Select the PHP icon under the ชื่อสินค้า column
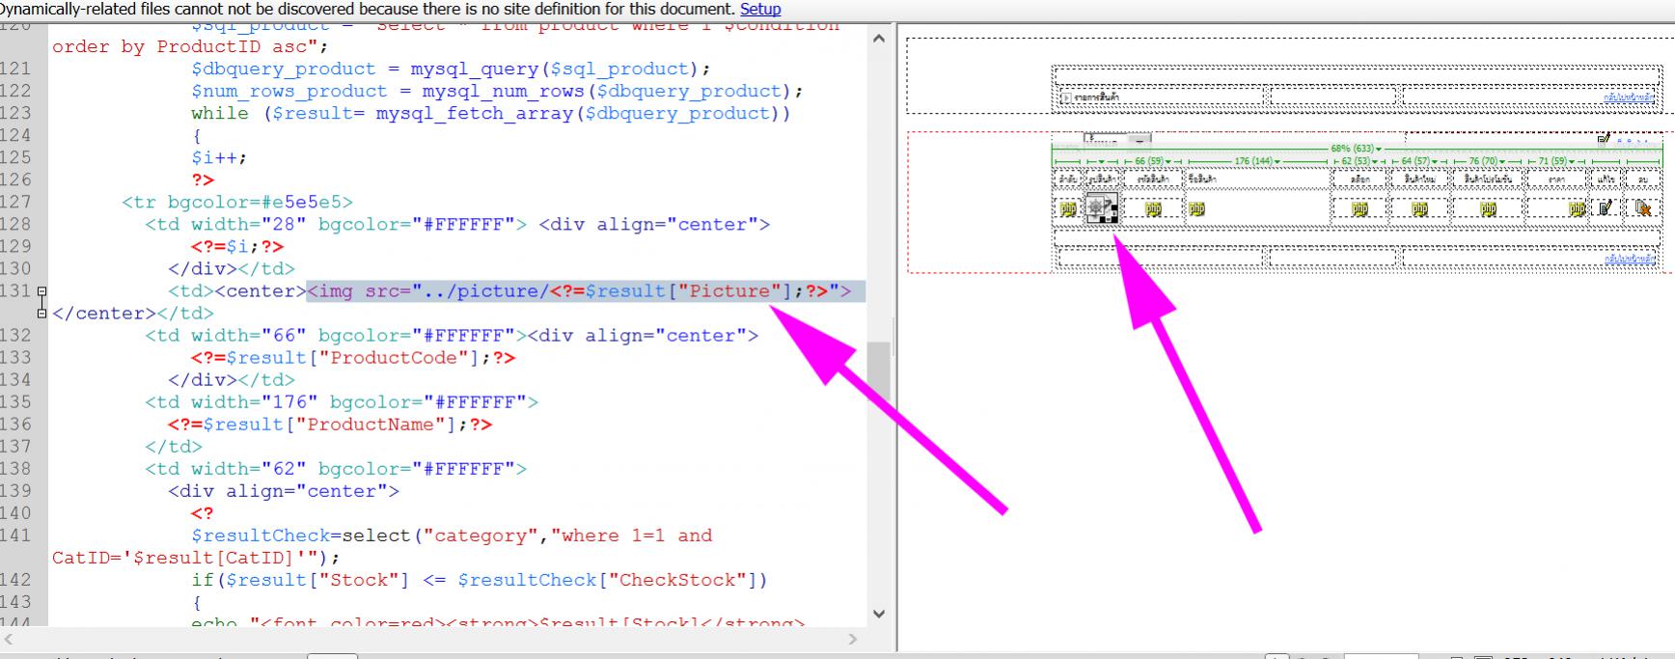The width and height of the screenshot is (1675, 659). click(1196, 208)
